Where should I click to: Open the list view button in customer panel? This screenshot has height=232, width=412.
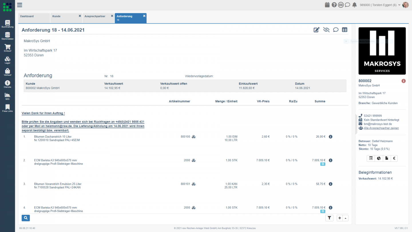371,158
